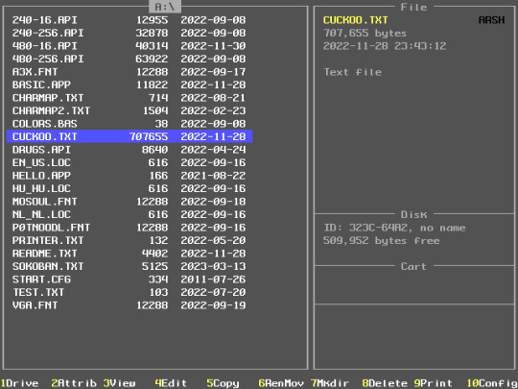
Task: Pick MOSOUL.FNT font file
Action: point(129,202)
